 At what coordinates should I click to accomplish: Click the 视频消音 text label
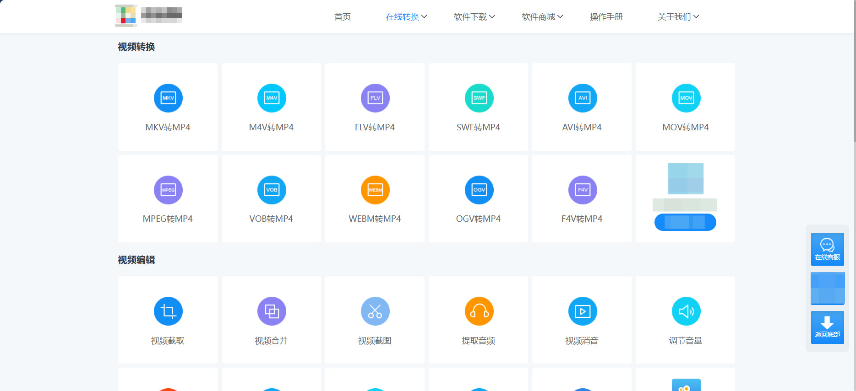tap(582, 341)
